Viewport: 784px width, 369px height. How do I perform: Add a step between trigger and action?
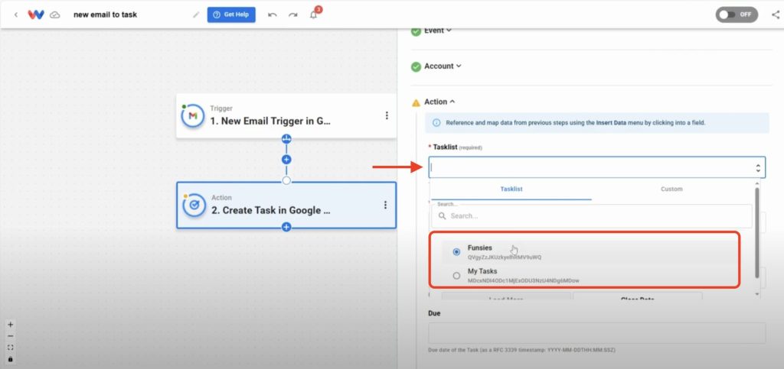tap(286, 160)
